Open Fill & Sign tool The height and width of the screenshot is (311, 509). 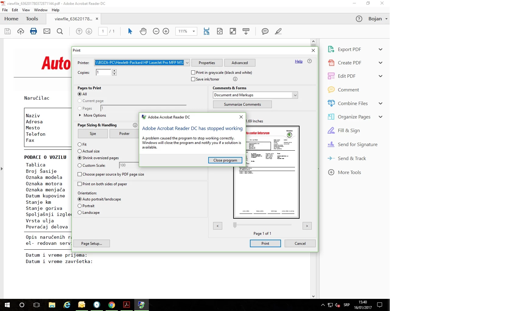click(349, 131)
